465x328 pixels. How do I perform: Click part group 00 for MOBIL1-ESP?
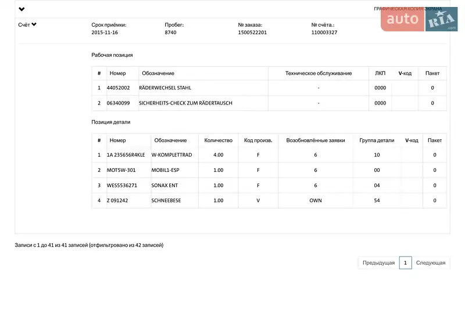[x=377, y=170]
